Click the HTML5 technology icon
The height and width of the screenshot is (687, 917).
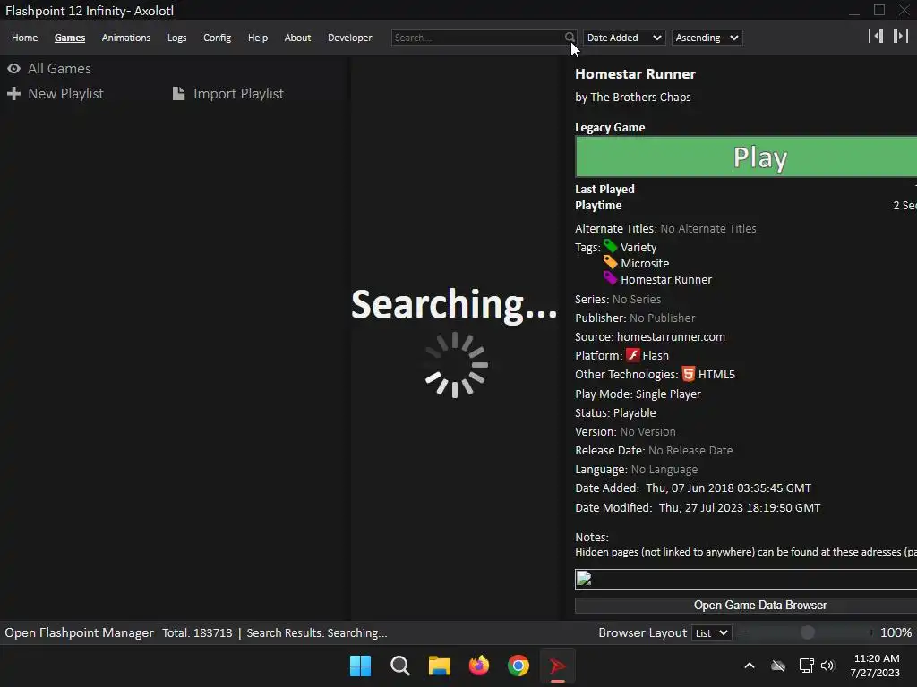coord(689,374)
